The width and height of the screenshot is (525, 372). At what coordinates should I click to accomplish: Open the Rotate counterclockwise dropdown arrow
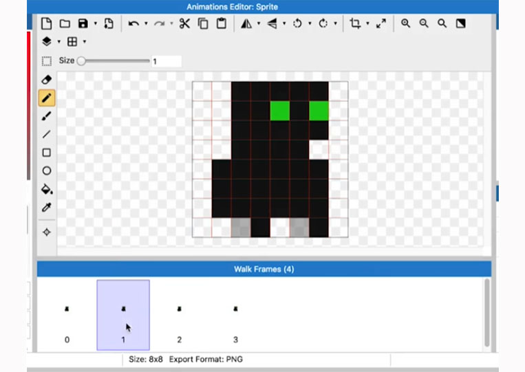point(310,23)
